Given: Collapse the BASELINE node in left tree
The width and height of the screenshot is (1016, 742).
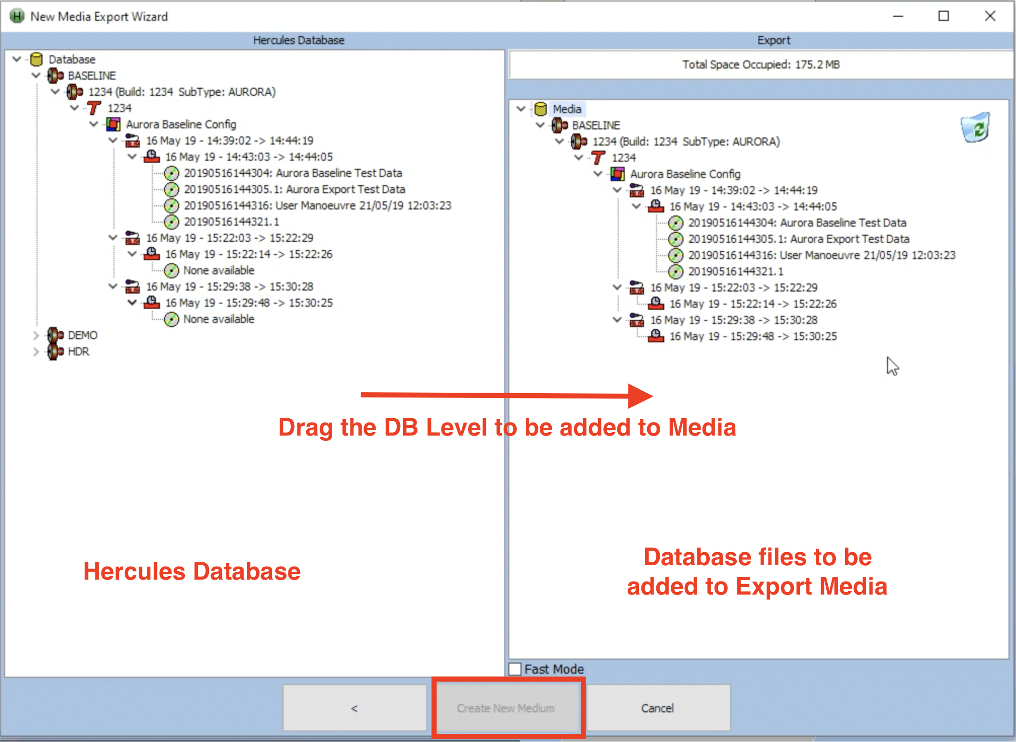Looking at the screenshot, I should pos(36,76).
